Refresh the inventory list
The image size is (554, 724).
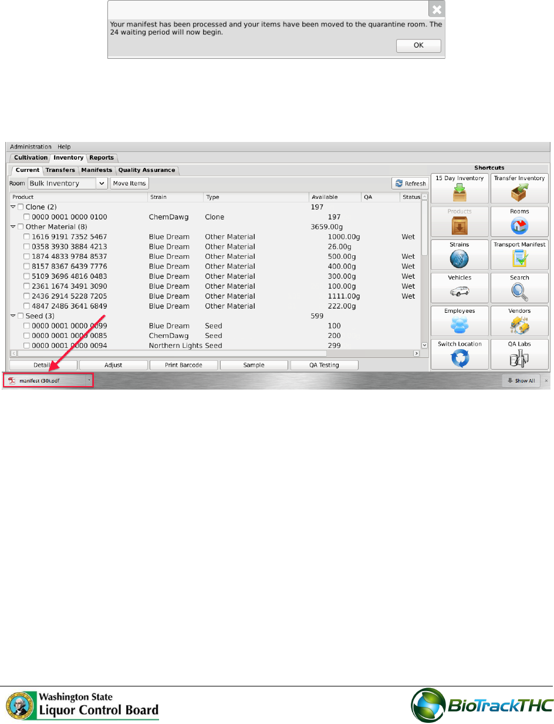coord(410,184)
